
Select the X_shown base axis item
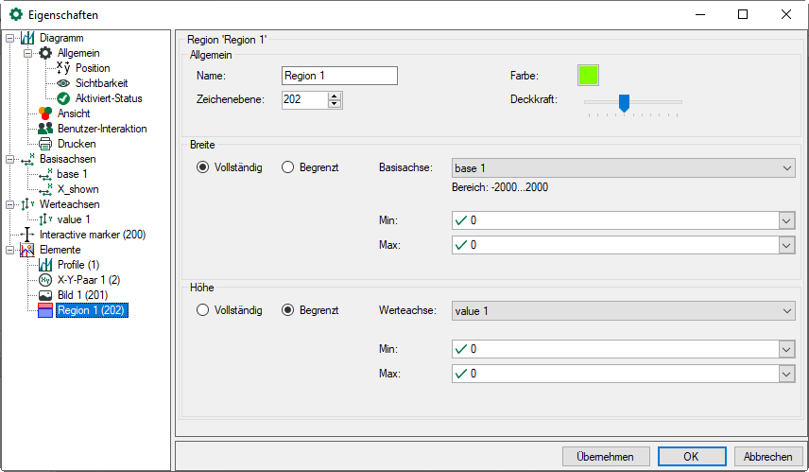(x=77, y=189)
